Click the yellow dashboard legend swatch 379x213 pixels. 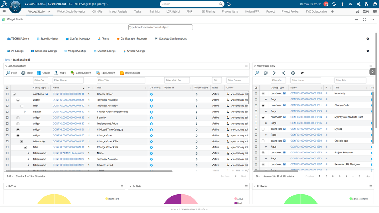coord(107,199)
